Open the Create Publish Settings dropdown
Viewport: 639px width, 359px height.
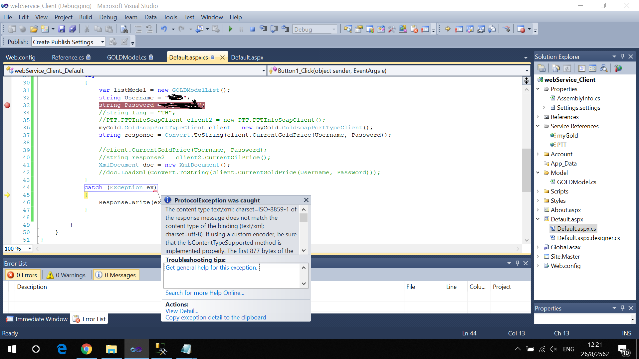pyautogui.click(x=103, y=42)
